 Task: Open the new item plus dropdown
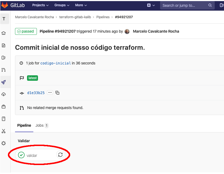tap(151, 5)
